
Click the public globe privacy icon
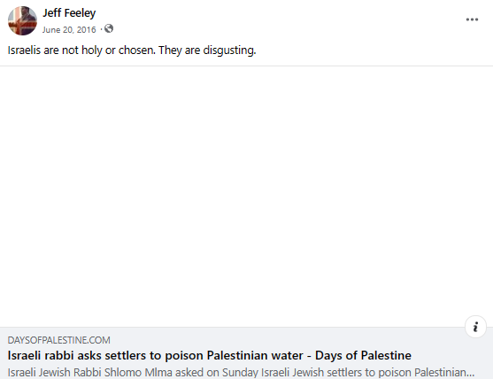[x=109, y=28]
